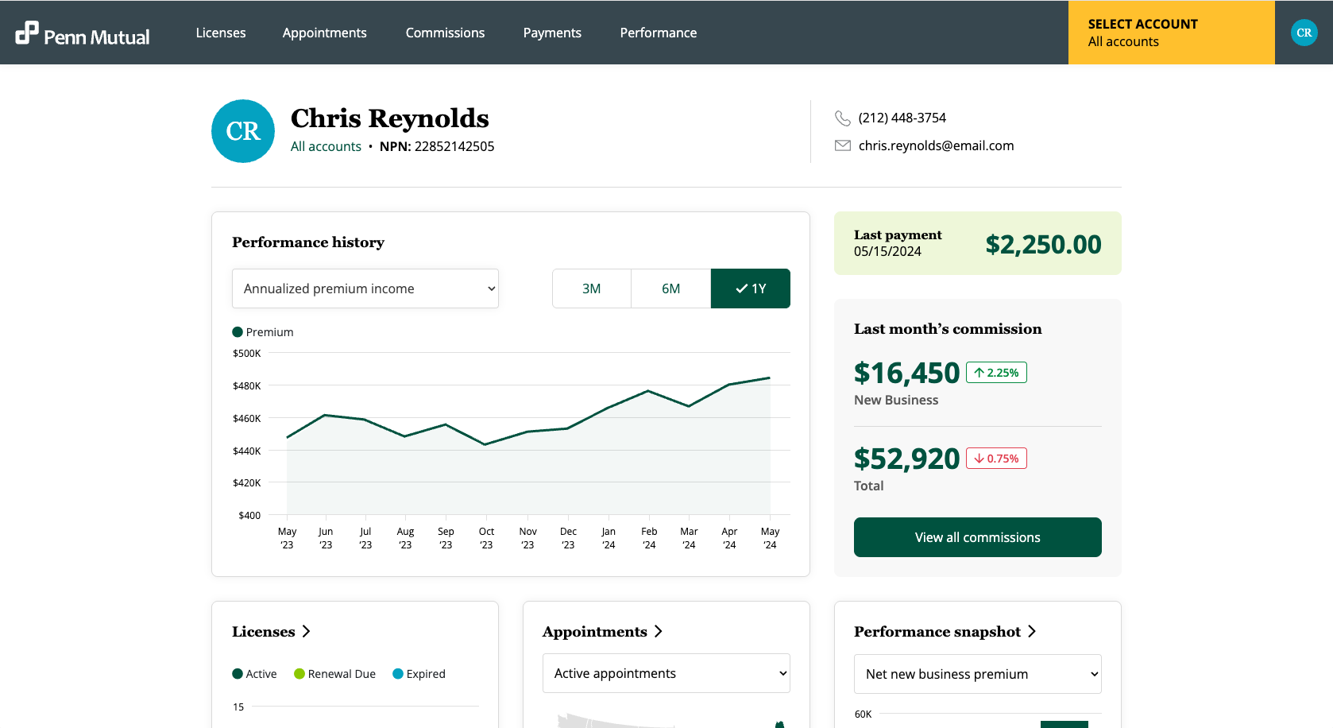
Task: Open the Performance nav item
Action: 659,33
